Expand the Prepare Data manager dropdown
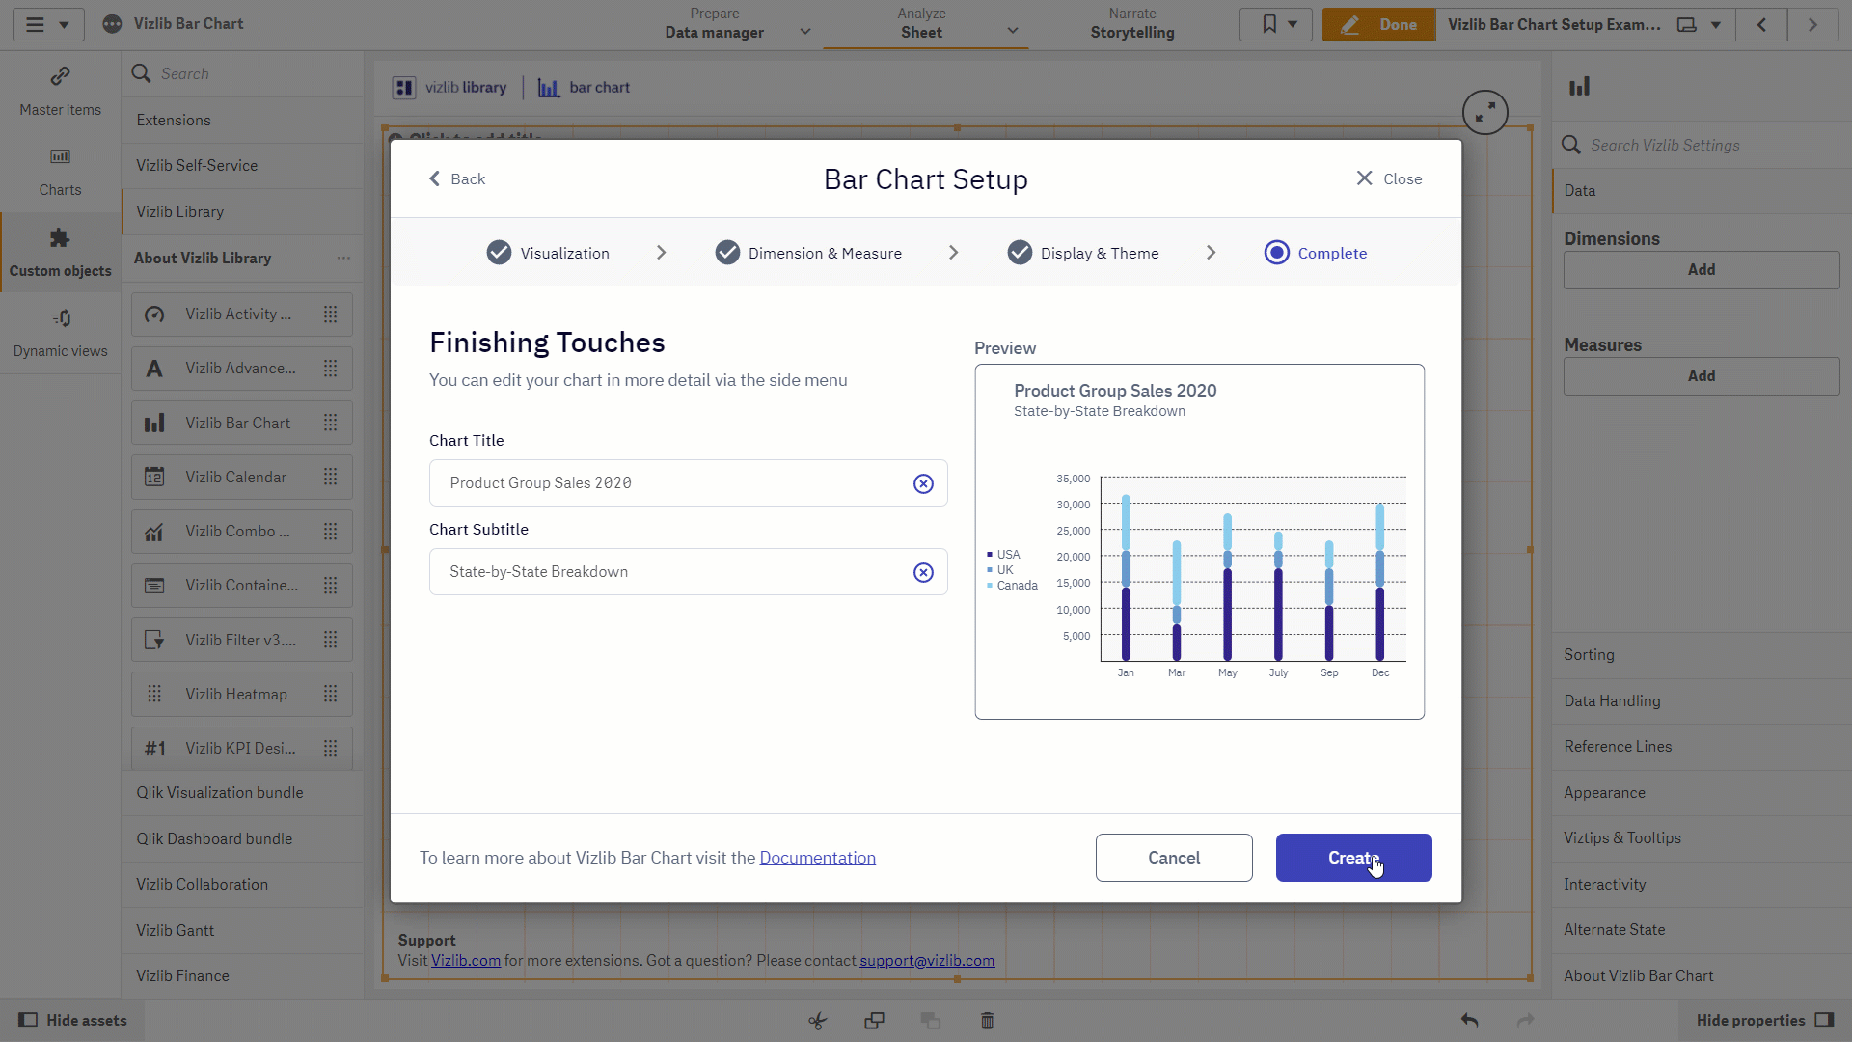 [805, 32]
